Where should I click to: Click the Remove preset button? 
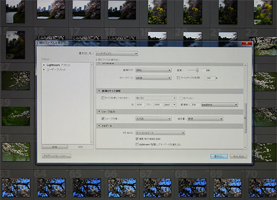80,147
